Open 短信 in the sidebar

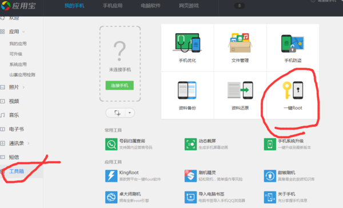tap(14, 157)
